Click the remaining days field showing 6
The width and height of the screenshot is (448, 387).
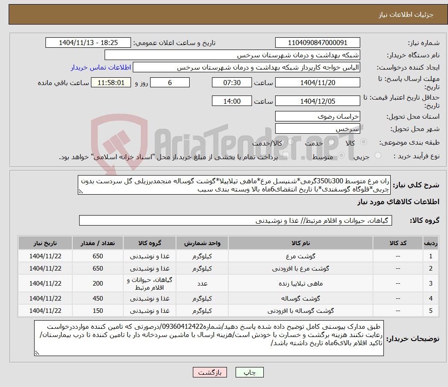pyautogui.click(x=170, y=83)
